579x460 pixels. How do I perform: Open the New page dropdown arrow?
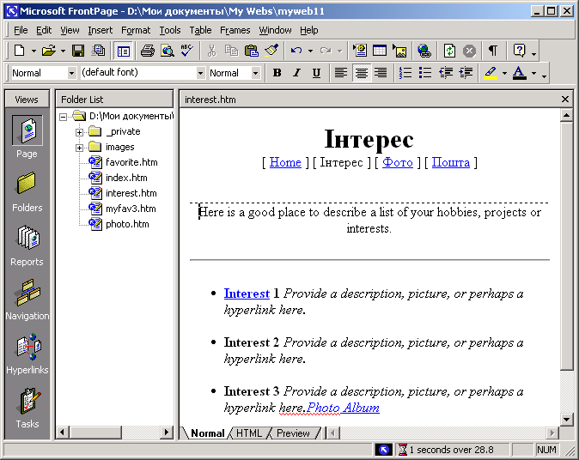(34, 51)
